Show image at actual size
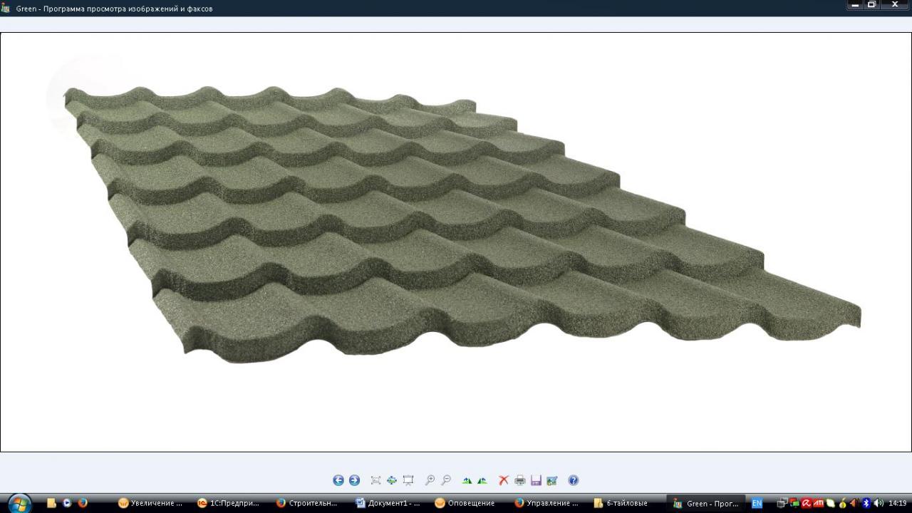912x513 pixels. pyautogui.click(x=392, y=480)
